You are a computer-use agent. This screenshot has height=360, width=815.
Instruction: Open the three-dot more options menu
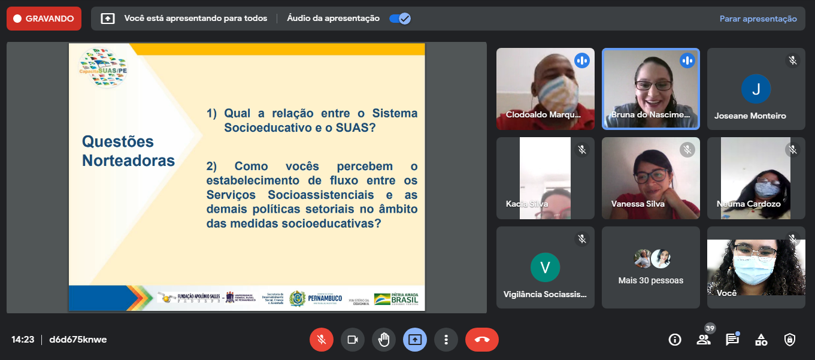pyautogui.click(x=446, y=340)
